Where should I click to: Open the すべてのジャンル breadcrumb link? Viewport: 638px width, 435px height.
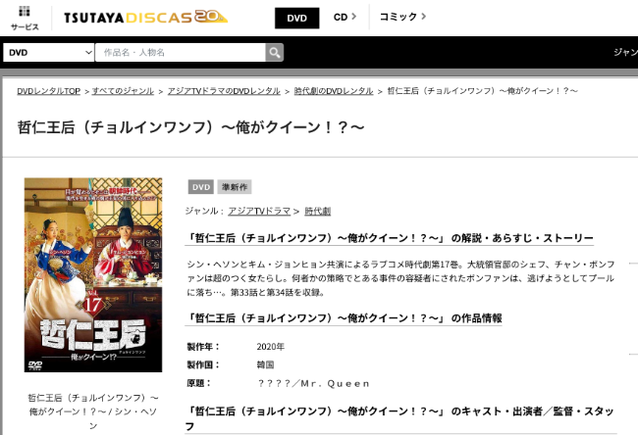click(123, 91)
